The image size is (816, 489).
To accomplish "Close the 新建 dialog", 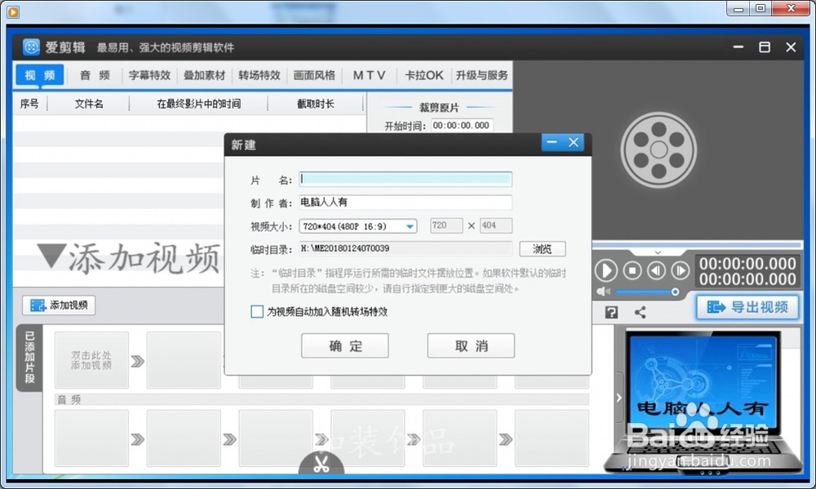I will pos(574,142).
